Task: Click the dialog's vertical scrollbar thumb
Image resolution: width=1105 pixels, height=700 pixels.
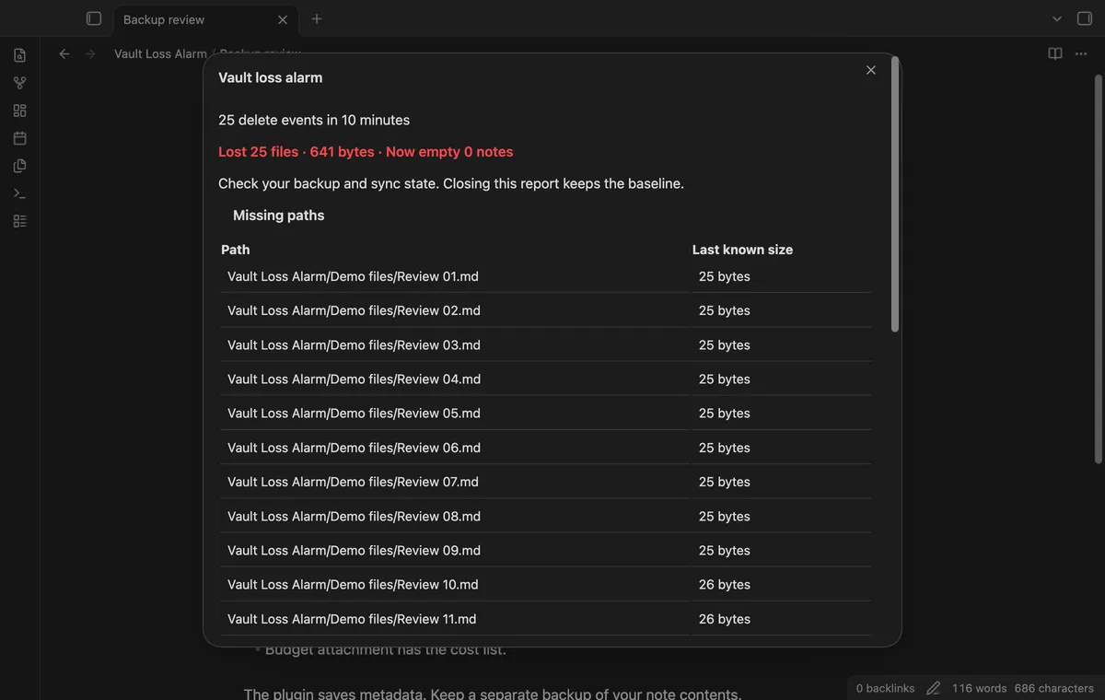Action: [x=895, y=193]
